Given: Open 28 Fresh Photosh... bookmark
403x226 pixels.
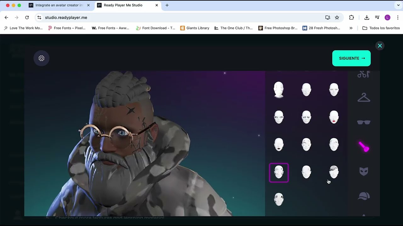Looking at the screenshot, I should tap(321, 28).
